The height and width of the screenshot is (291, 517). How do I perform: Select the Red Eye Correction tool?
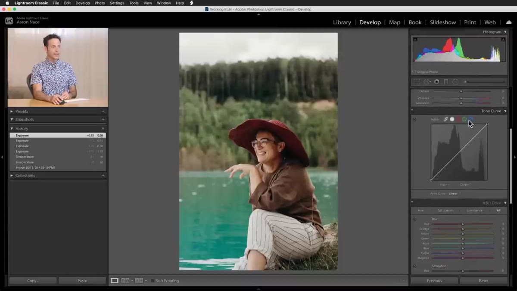coord(436,82)
